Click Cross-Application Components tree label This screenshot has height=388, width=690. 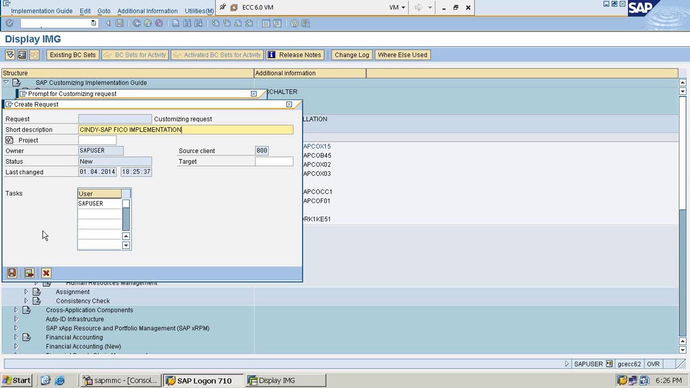click(89, 310)
